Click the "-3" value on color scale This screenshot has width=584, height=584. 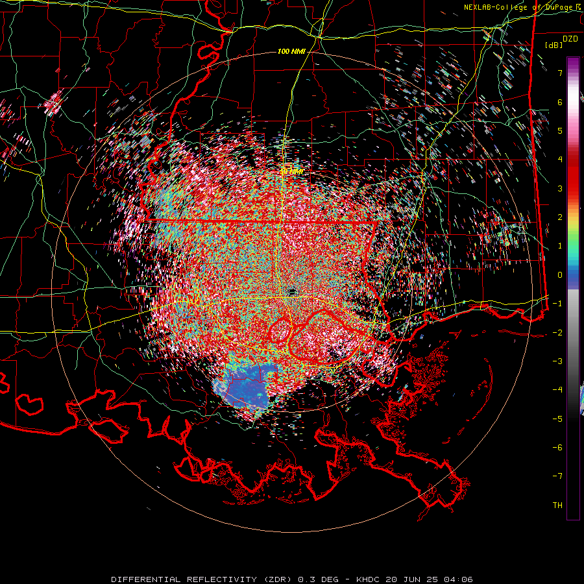(557, 361)
